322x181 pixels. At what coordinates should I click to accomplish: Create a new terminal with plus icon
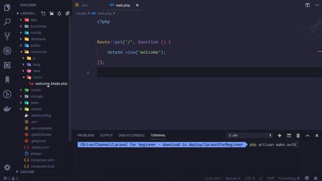pos(280,135)
